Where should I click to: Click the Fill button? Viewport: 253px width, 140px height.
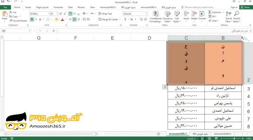tap(212, 16)
